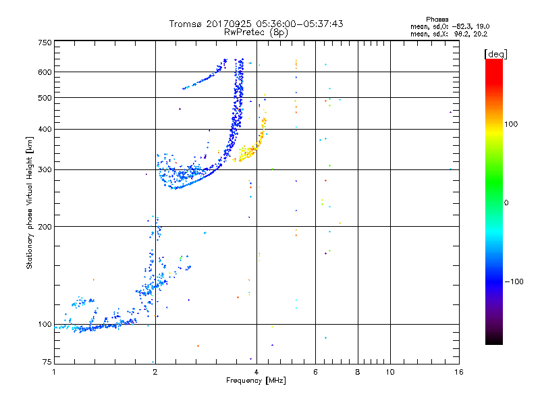The width and height of the screenshot is (540, 405).
Task: Click the x-axis tick label "6"
Action: coord(315,372)
